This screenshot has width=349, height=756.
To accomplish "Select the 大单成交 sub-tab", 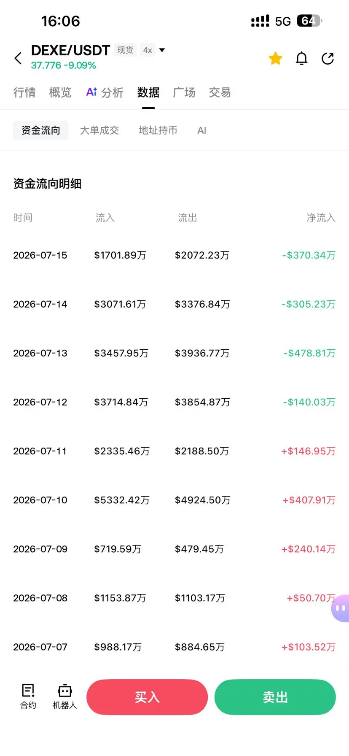I will [99, 130].
